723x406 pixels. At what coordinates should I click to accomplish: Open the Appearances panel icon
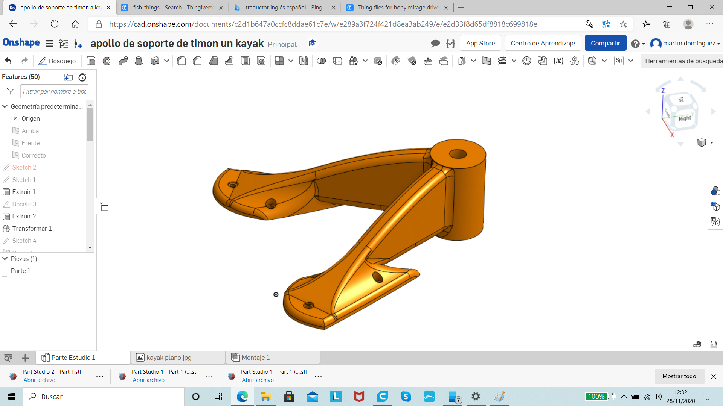[x=715, y=191]
